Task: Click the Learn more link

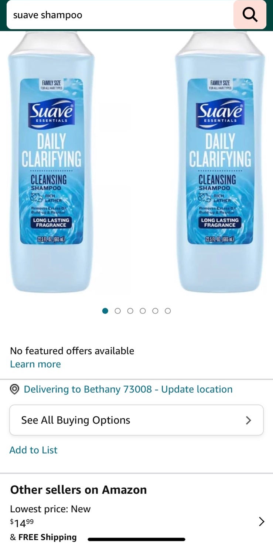Action: point(35,364)
